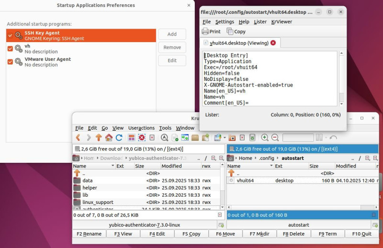Uncheck SSH Key Agent startup program

click(x=10, y=35)
